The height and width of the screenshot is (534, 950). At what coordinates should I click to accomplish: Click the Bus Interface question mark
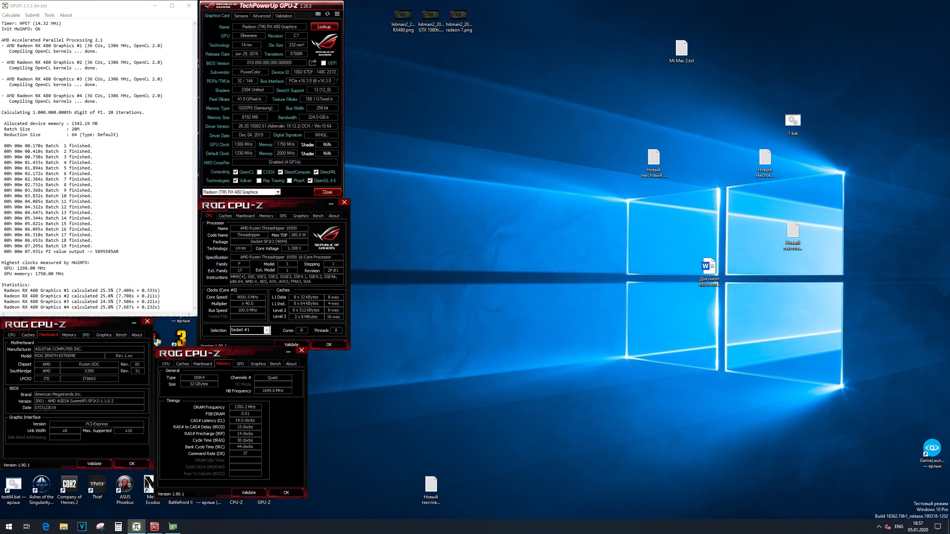337,81
